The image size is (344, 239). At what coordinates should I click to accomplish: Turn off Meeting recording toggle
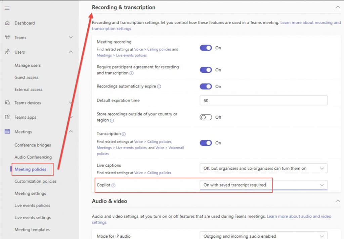coord(206,48)
